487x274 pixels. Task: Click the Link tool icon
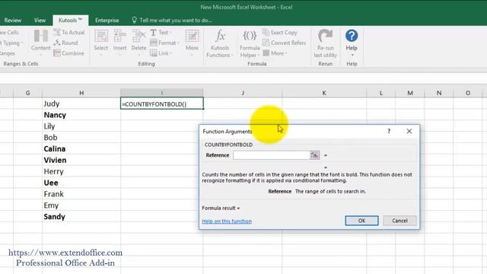click(154, 53)
